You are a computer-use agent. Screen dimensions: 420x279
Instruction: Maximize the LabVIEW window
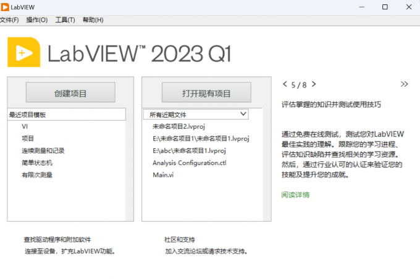[385, 7]
